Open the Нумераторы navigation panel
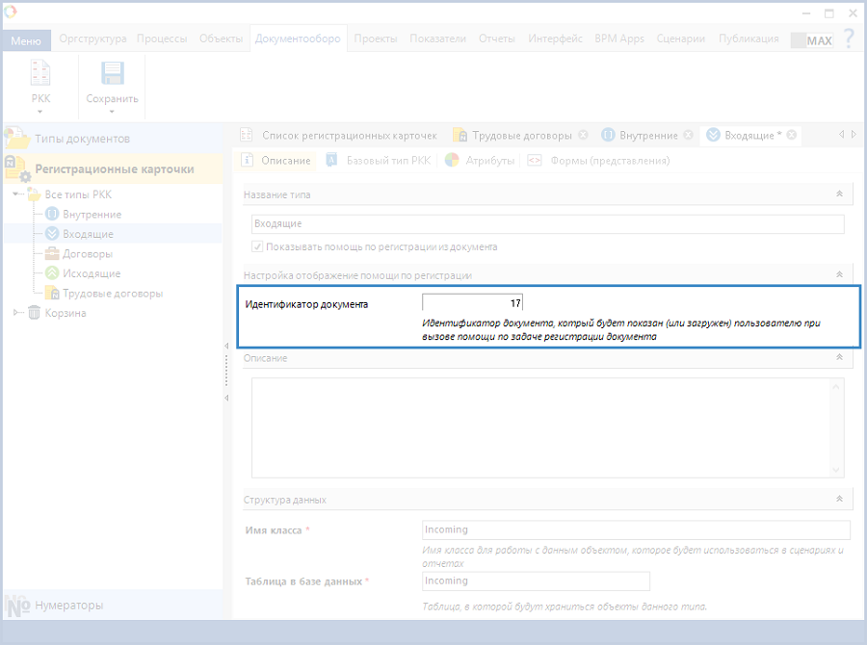867x645 pixels. [x=69, y=606]
